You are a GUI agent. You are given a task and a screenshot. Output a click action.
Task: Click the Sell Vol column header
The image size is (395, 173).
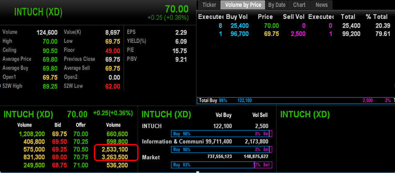tap(294, 17)
